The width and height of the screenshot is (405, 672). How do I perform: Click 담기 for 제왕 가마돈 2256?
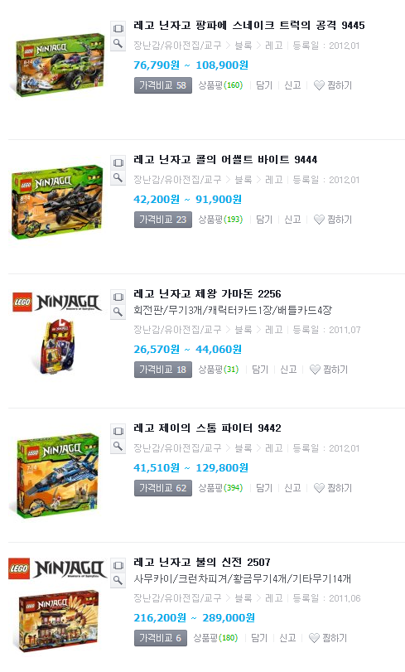coord(260,369)
